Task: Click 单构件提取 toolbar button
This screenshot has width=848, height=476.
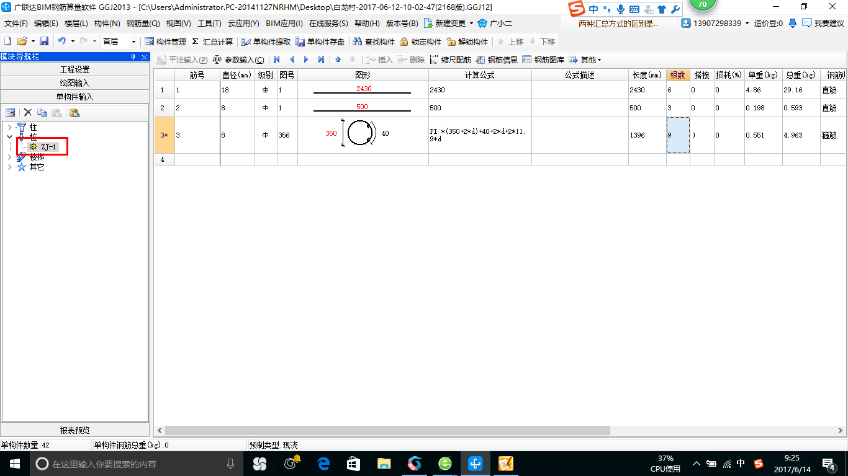Action: point(266,42)
